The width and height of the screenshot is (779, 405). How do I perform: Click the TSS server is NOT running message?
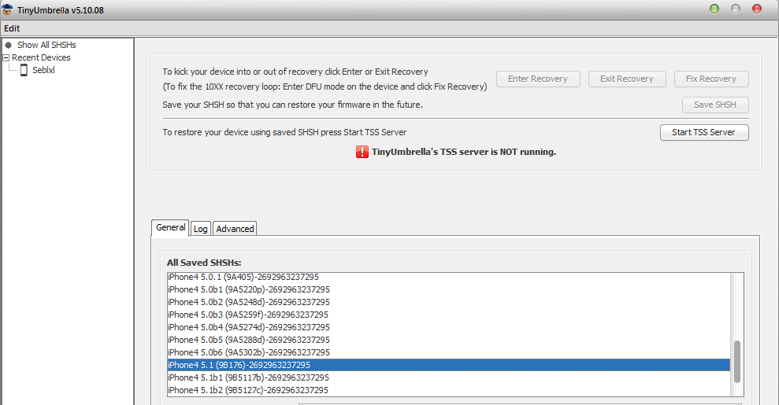click(x=464, y=153)
